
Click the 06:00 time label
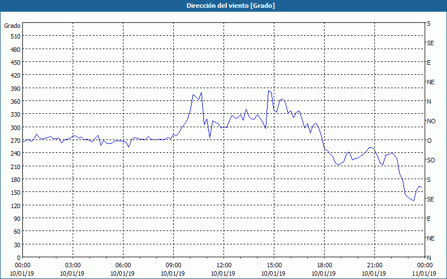[x=123, y=266]
